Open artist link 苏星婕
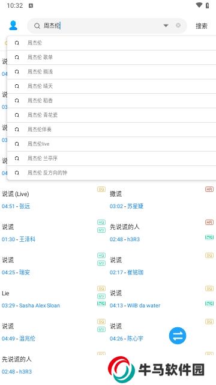This screenshot has width=216, height=385. (135, 206)
